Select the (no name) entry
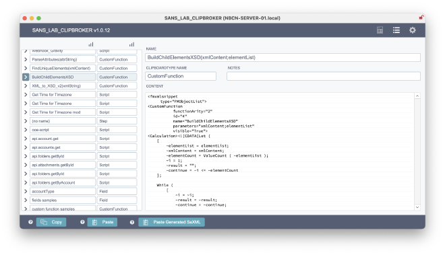This screenshot has height=255, width=445. 63,121
